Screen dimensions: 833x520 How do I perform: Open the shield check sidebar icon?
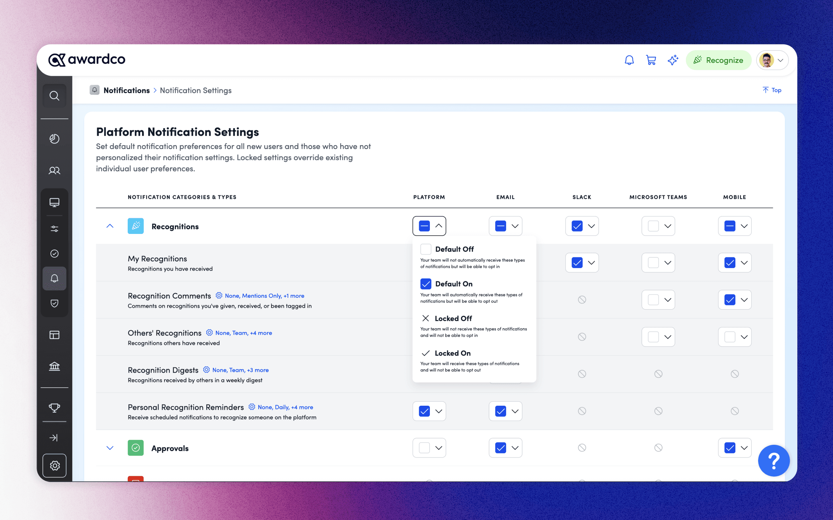click(54, 303)
